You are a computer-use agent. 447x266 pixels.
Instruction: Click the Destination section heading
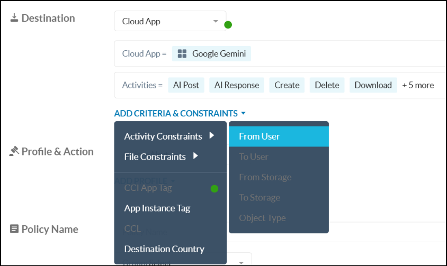point(48,18)
